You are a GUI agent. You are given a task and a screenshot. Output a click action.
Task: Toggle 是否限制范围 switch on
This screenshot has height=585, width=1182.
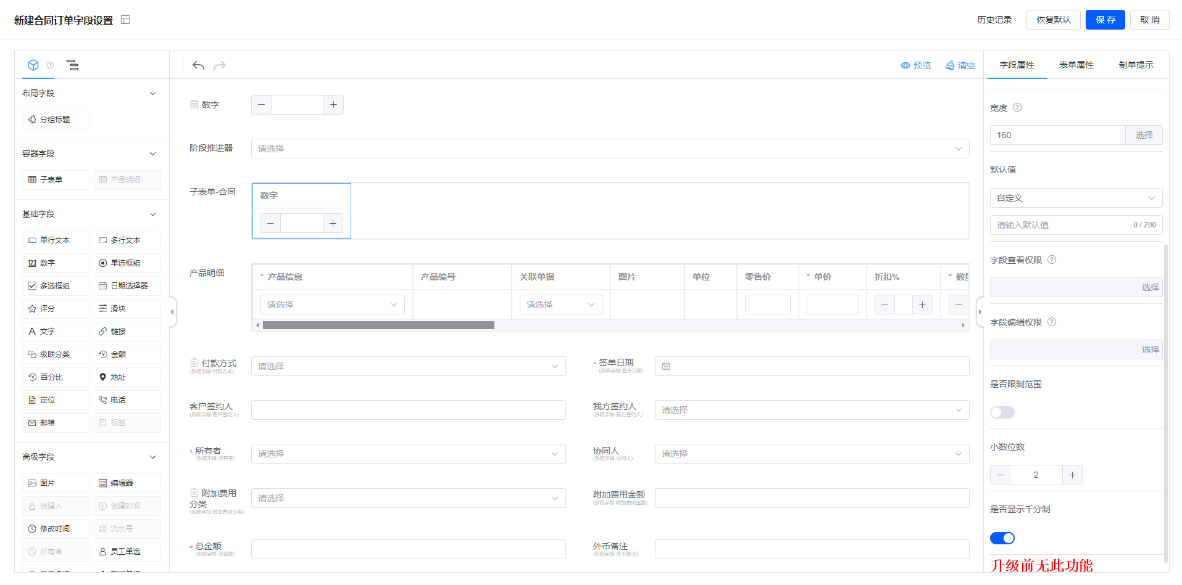click(x=1002, y=412)
